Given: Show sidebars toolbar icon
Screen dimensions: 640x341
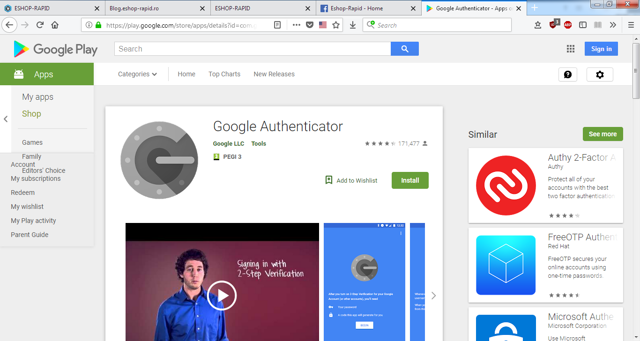Looking at the screenshot, I should pyautogui.click(x=583, y=25).
